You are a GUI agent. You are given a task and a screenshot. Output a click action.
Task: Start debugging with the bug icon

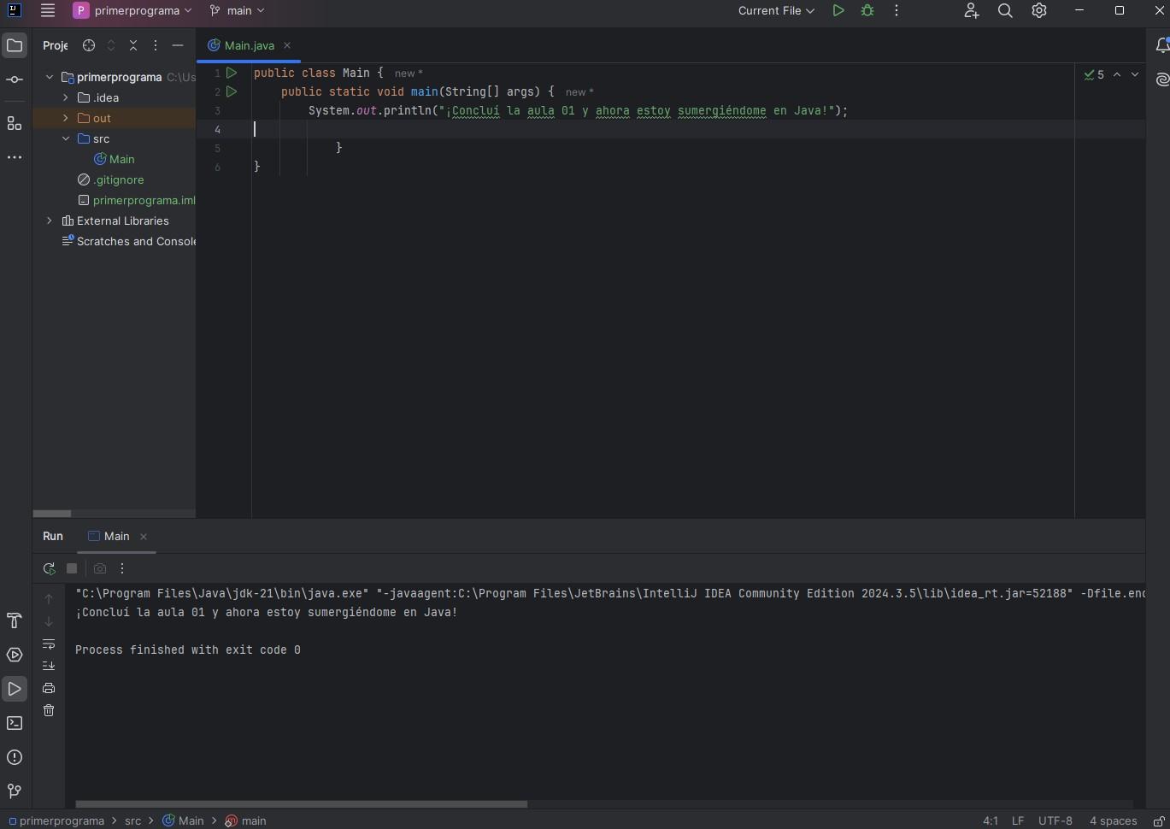click(x=867, y=11)
